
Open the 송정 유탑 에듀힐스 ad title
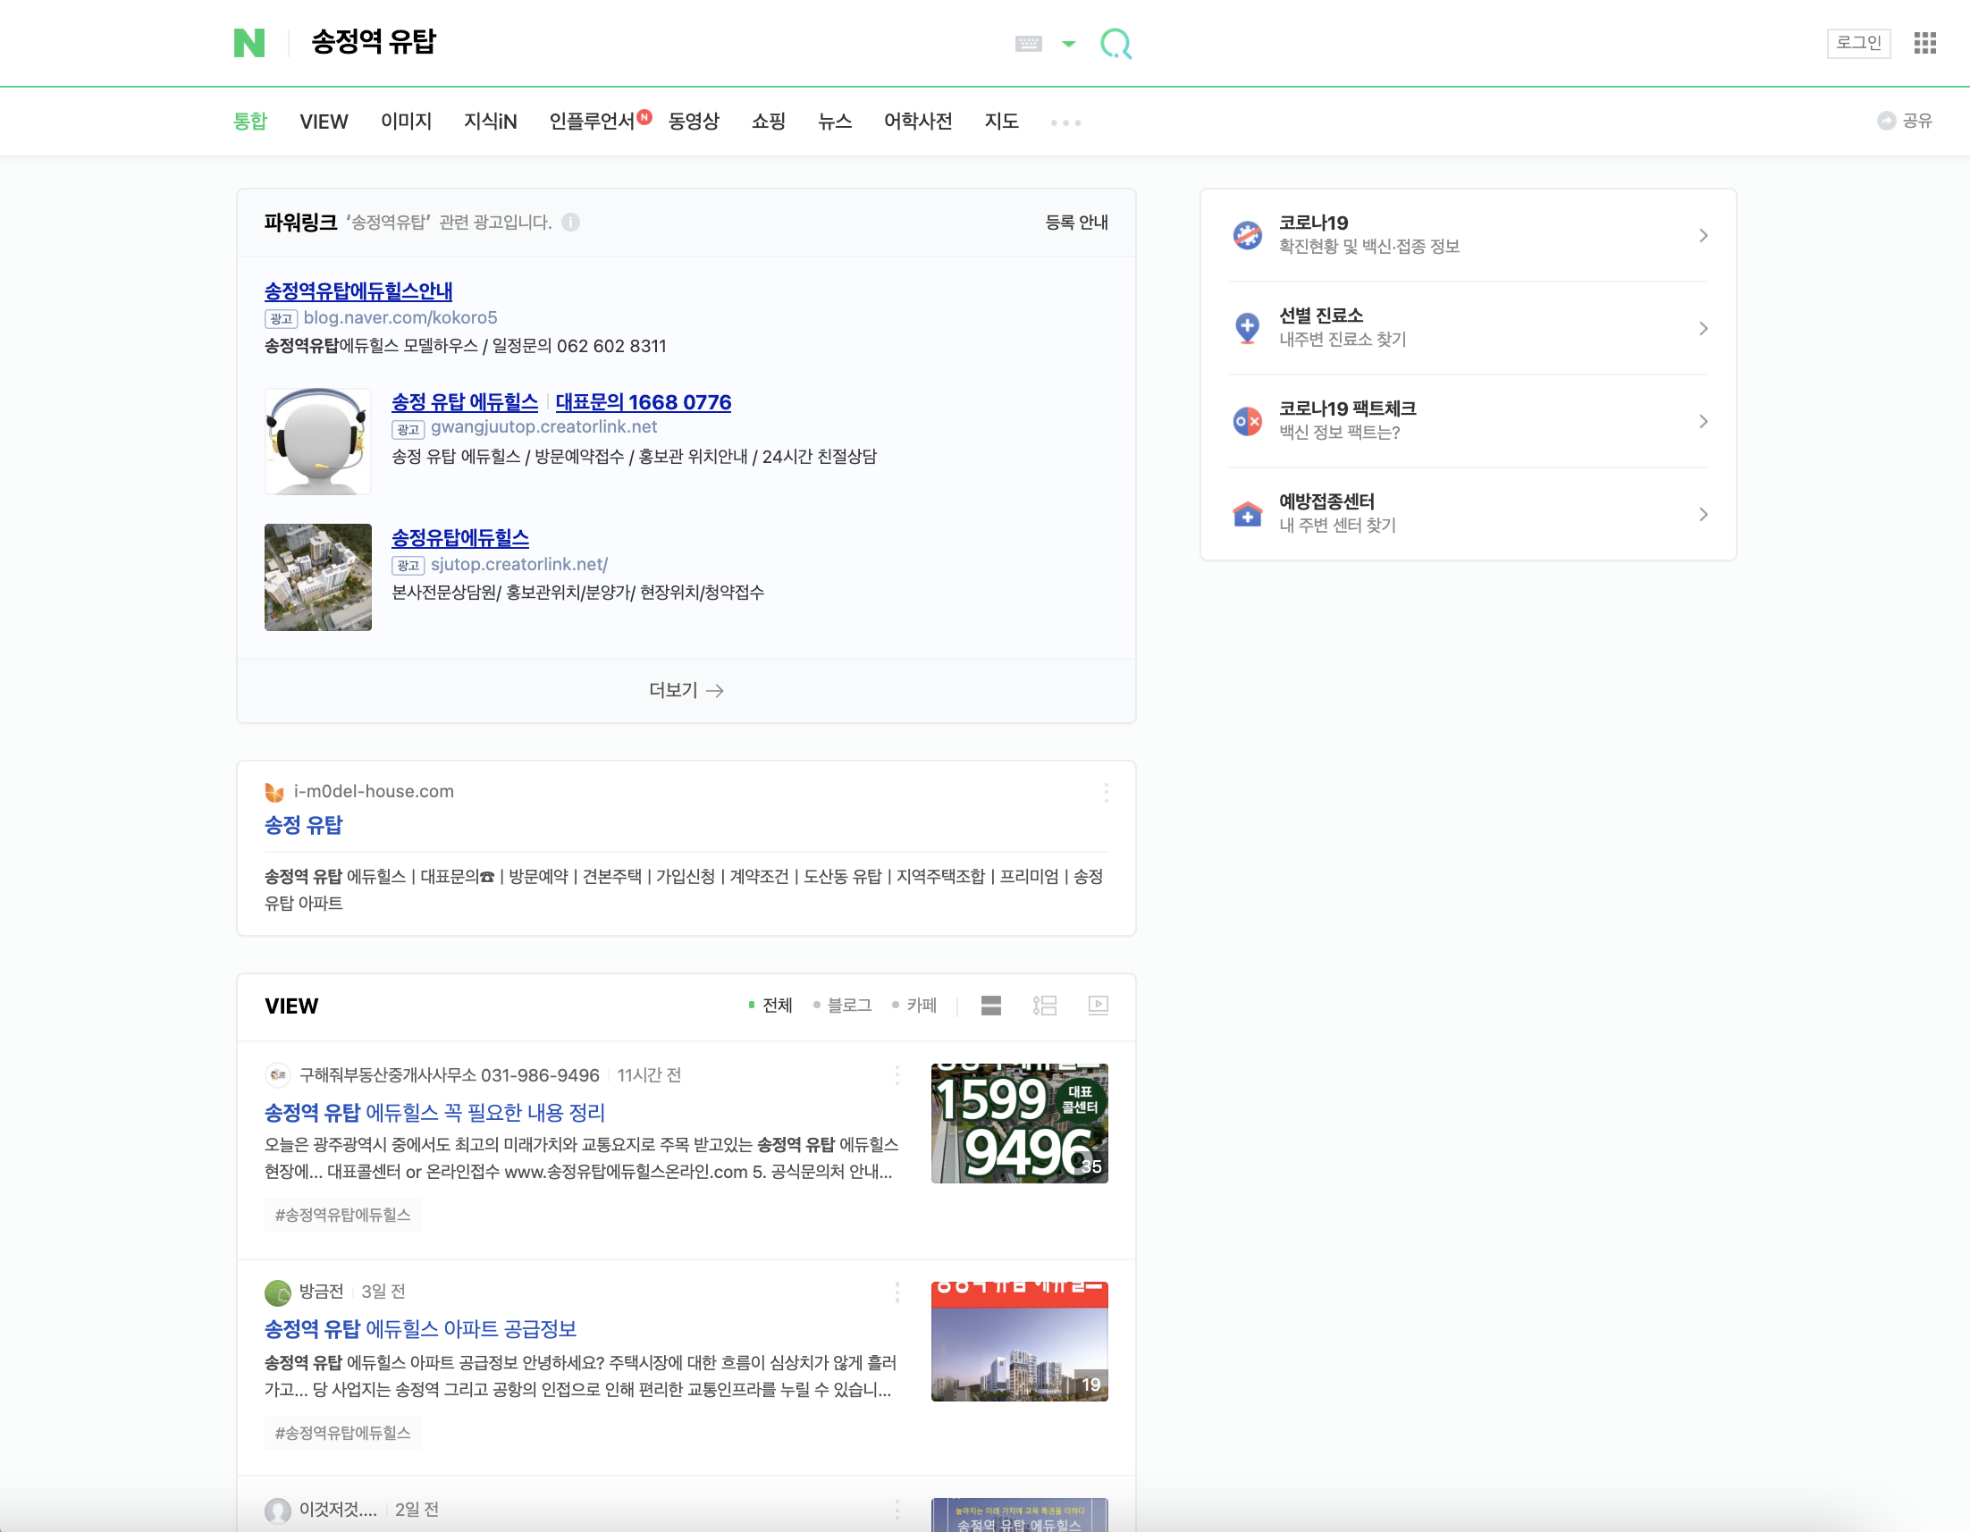click(465, 401)
